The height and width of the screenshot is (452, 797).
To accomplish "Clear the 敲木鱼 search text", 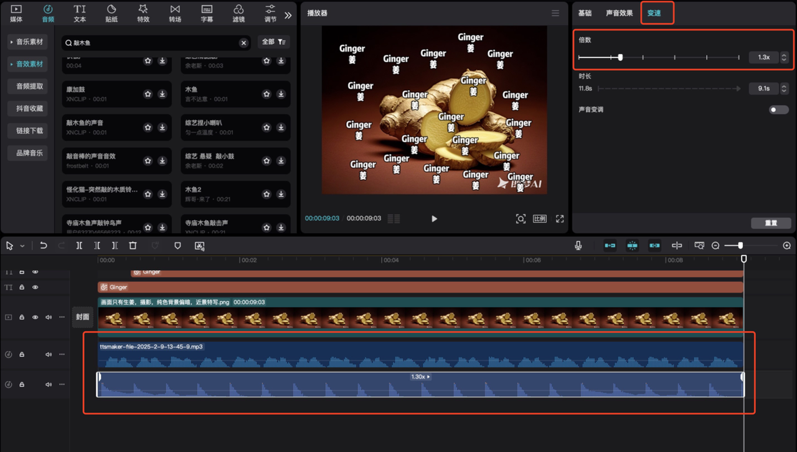I will 243,43.
